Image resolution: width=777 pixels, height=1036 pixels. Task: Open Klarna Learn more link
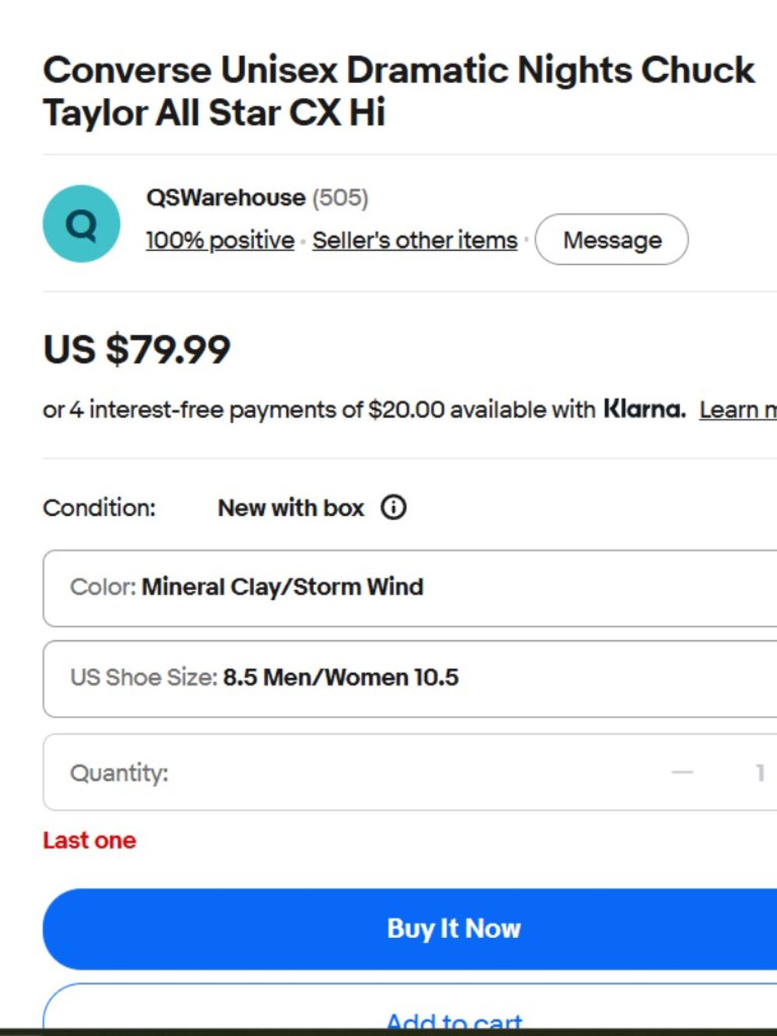(738, 410)
